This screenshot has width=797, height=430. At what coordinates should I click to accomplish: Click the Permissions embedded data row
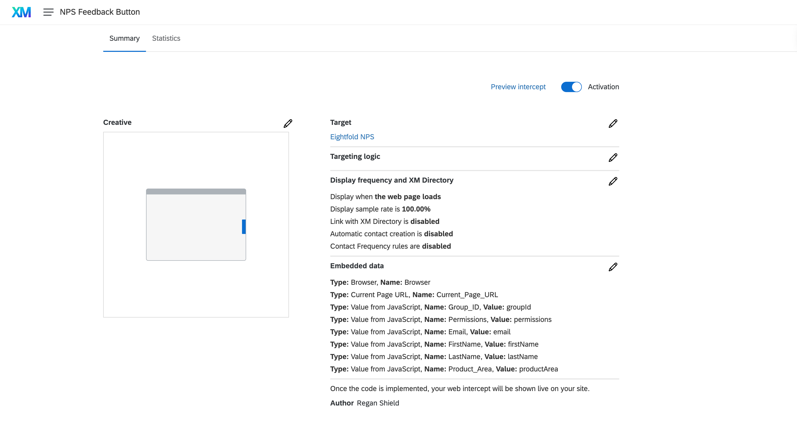(441, 320)
